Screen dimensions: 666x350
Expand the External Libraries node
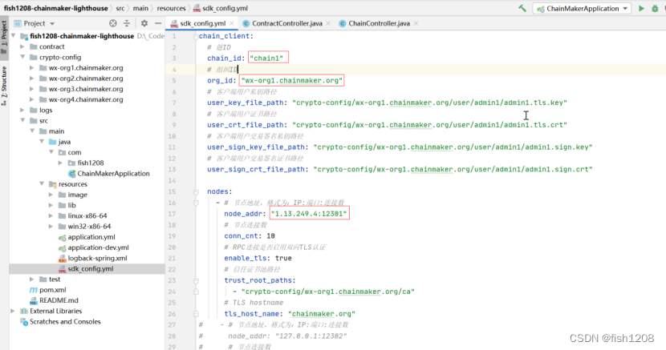(x=13, y=311)
